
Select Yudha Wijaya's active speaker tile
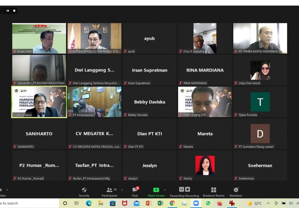pyautogui.click(x=39, y=102)
